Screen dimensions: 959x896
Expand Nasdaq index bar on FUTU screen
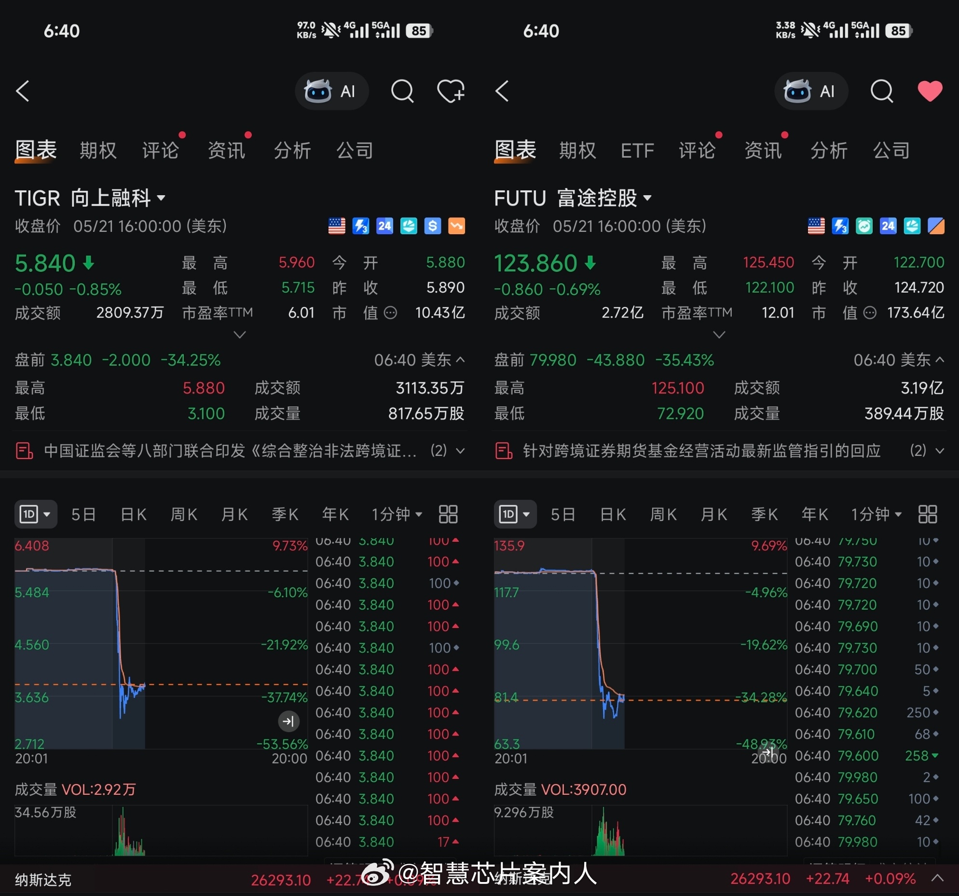(937, 878)
